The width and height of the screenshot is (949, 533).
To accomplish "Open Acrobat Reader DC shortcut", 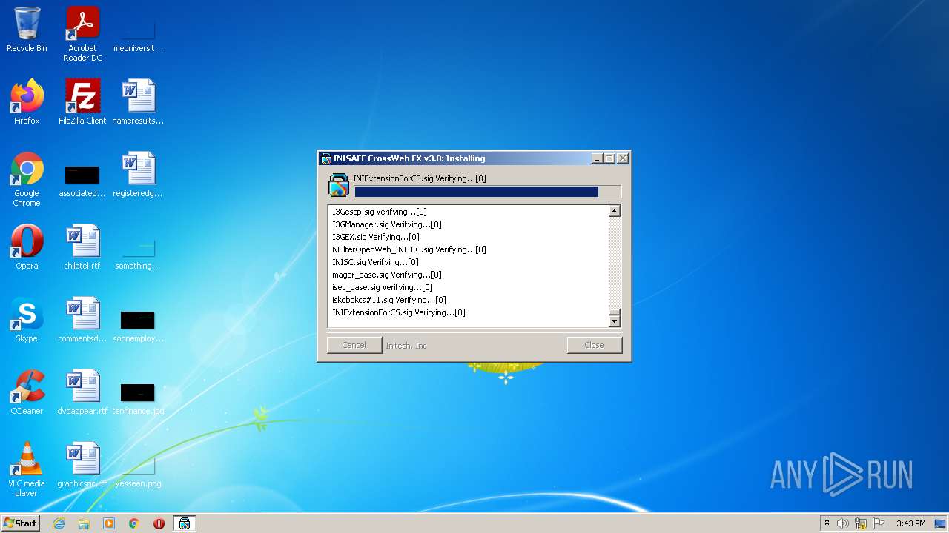I will [82, 33].
